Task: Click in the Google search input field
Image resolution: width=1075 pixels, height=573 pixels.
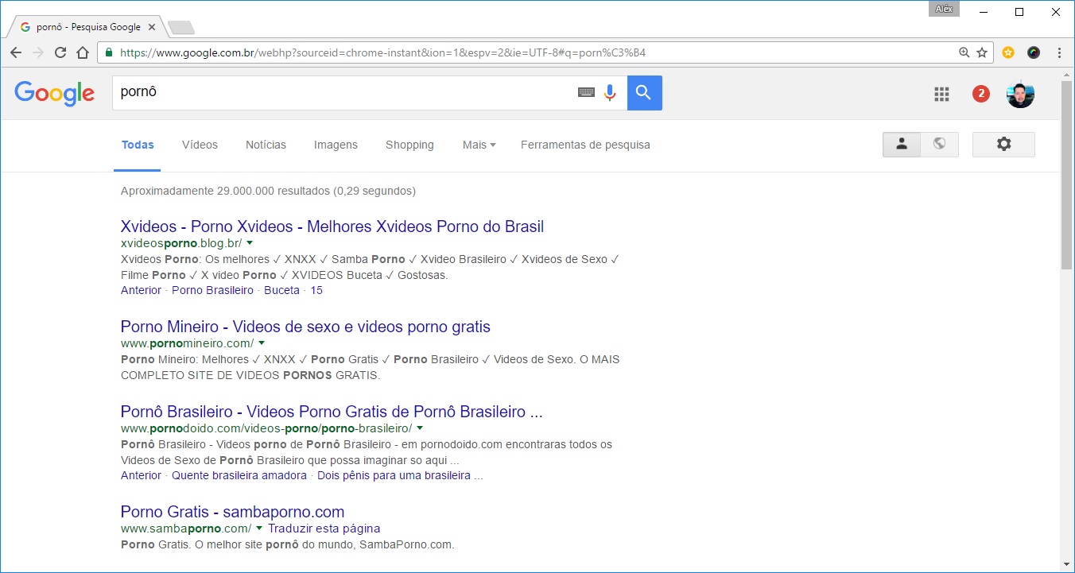Action: 342,93
